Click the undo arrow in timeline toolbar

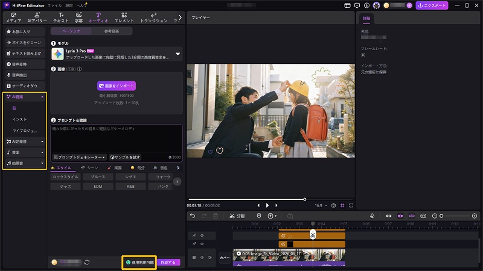193,216
